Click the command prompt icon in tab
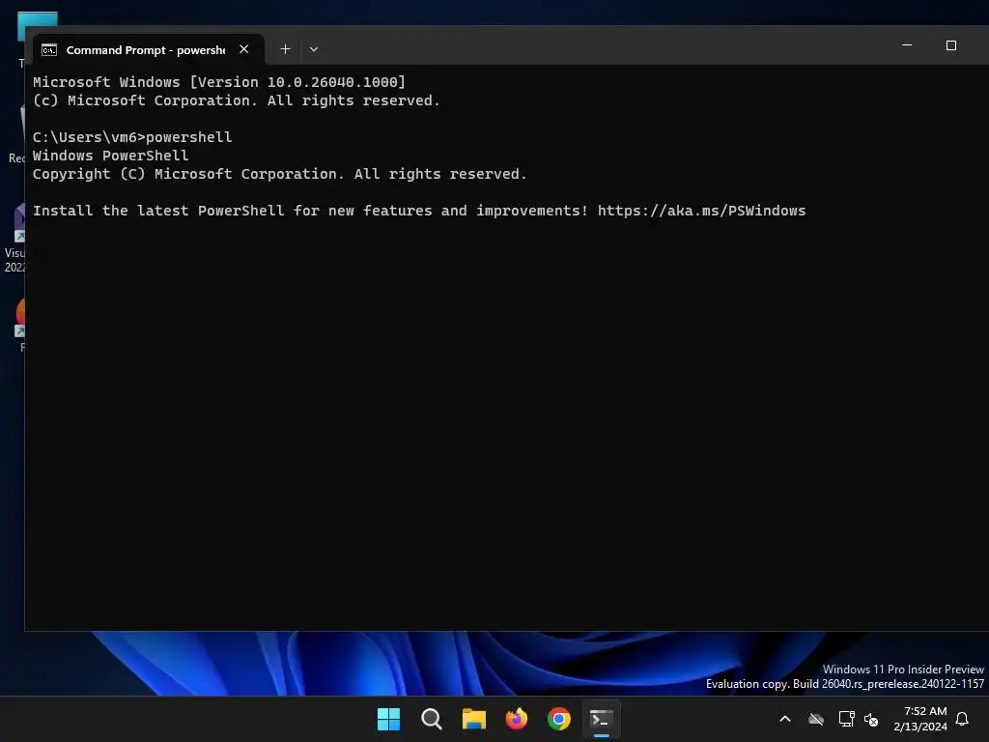 tap(49, 50)
